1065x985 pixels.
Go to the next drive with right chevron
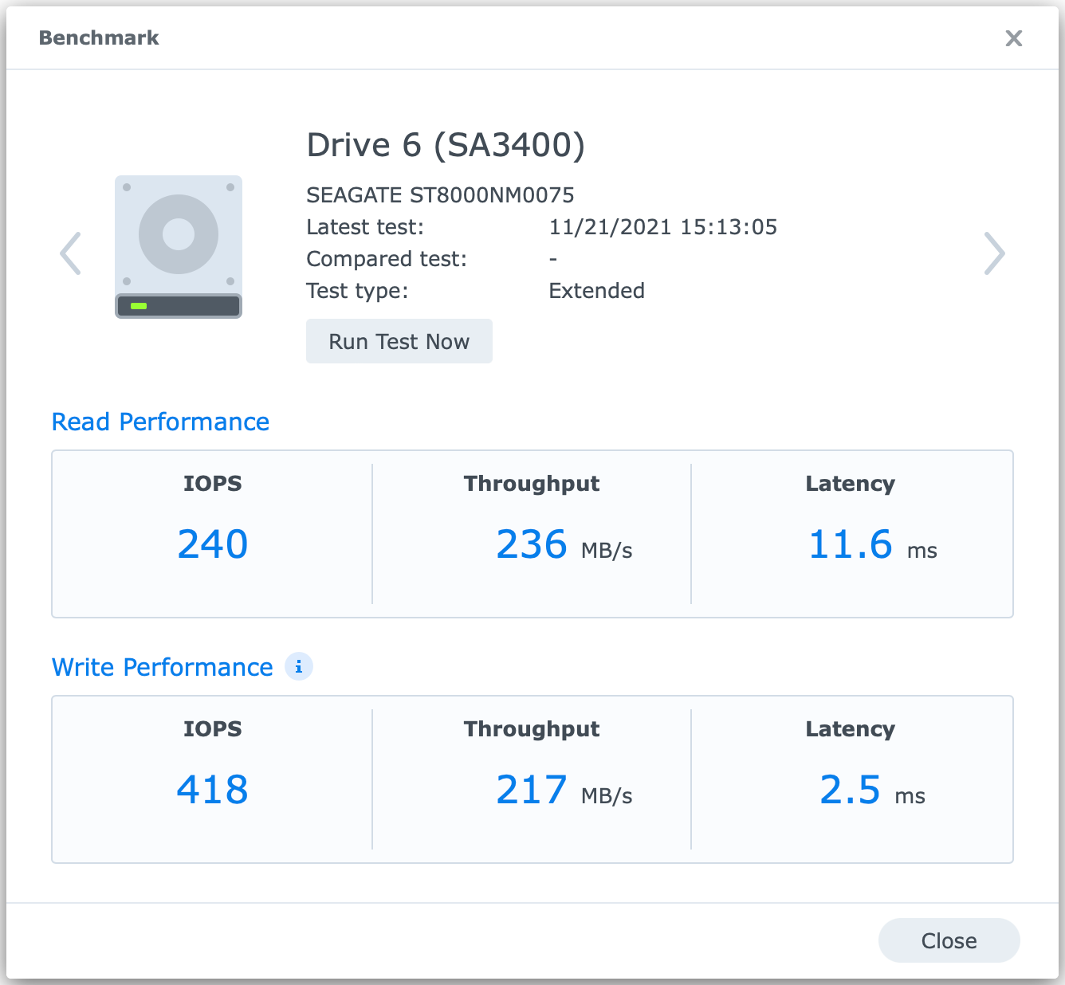point(994,253)
